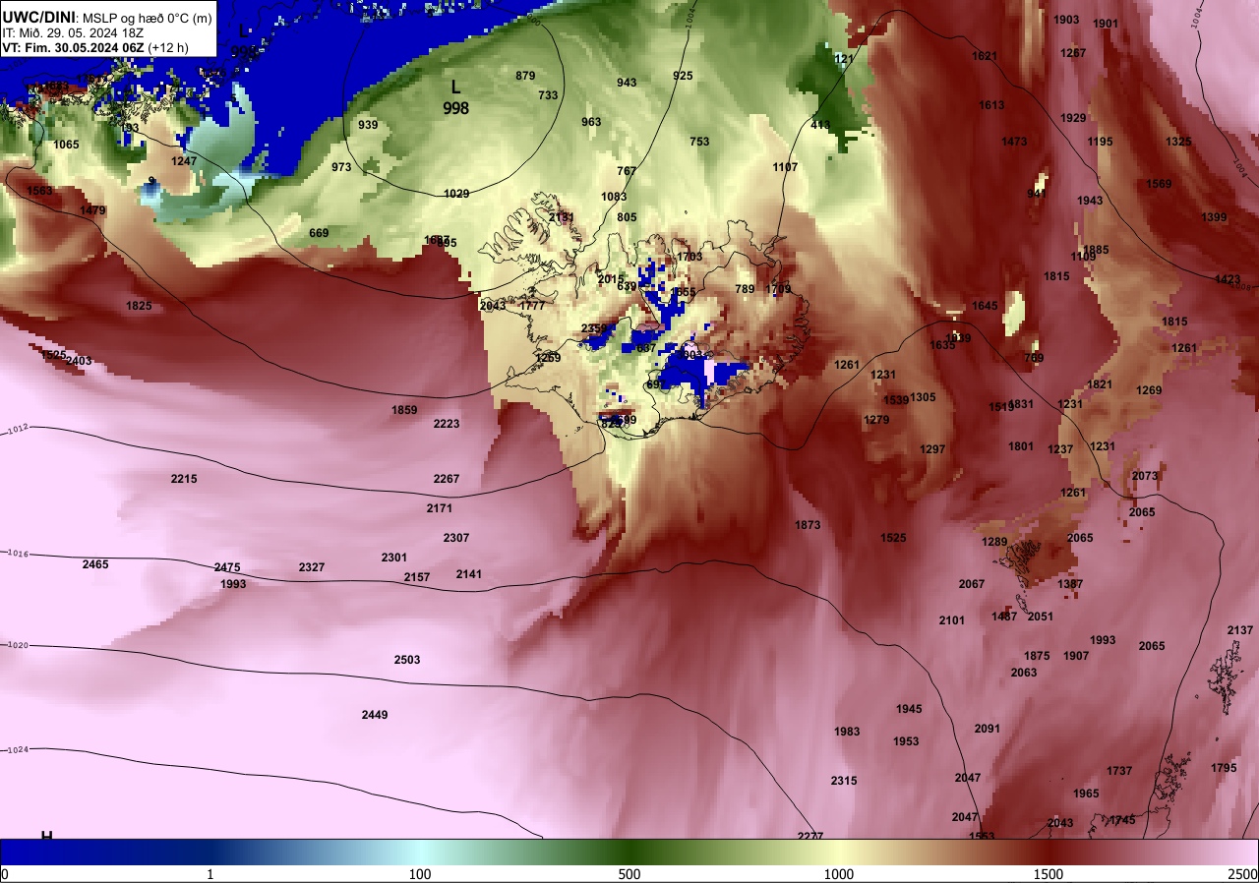Click the height value 1945
Viewport: 1259px width, 883px height.
[x=909, y=709]
